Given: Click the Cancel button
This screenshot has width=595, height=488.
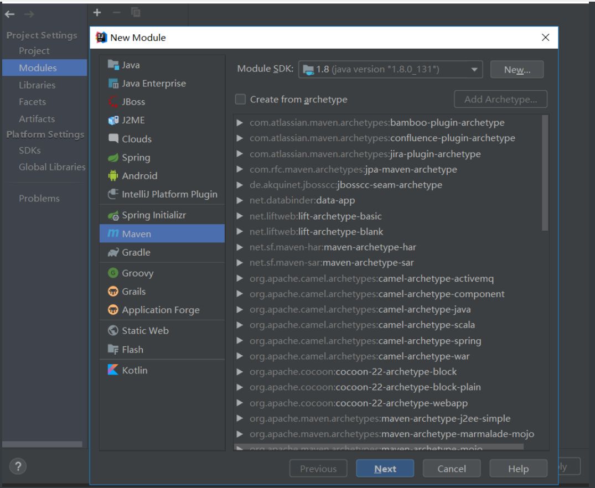Looking at the screenshot, I should coord(452,469).
